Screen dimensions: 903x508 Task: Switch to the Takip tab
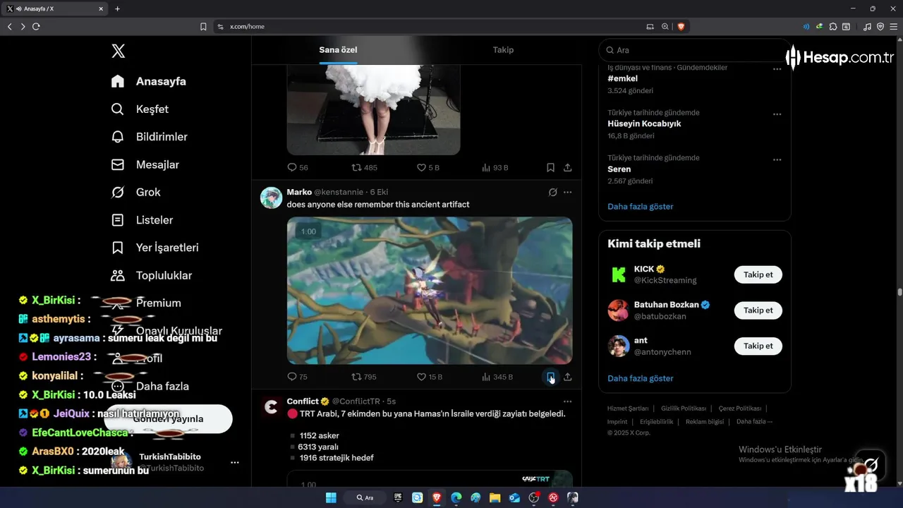click(503, 50)
